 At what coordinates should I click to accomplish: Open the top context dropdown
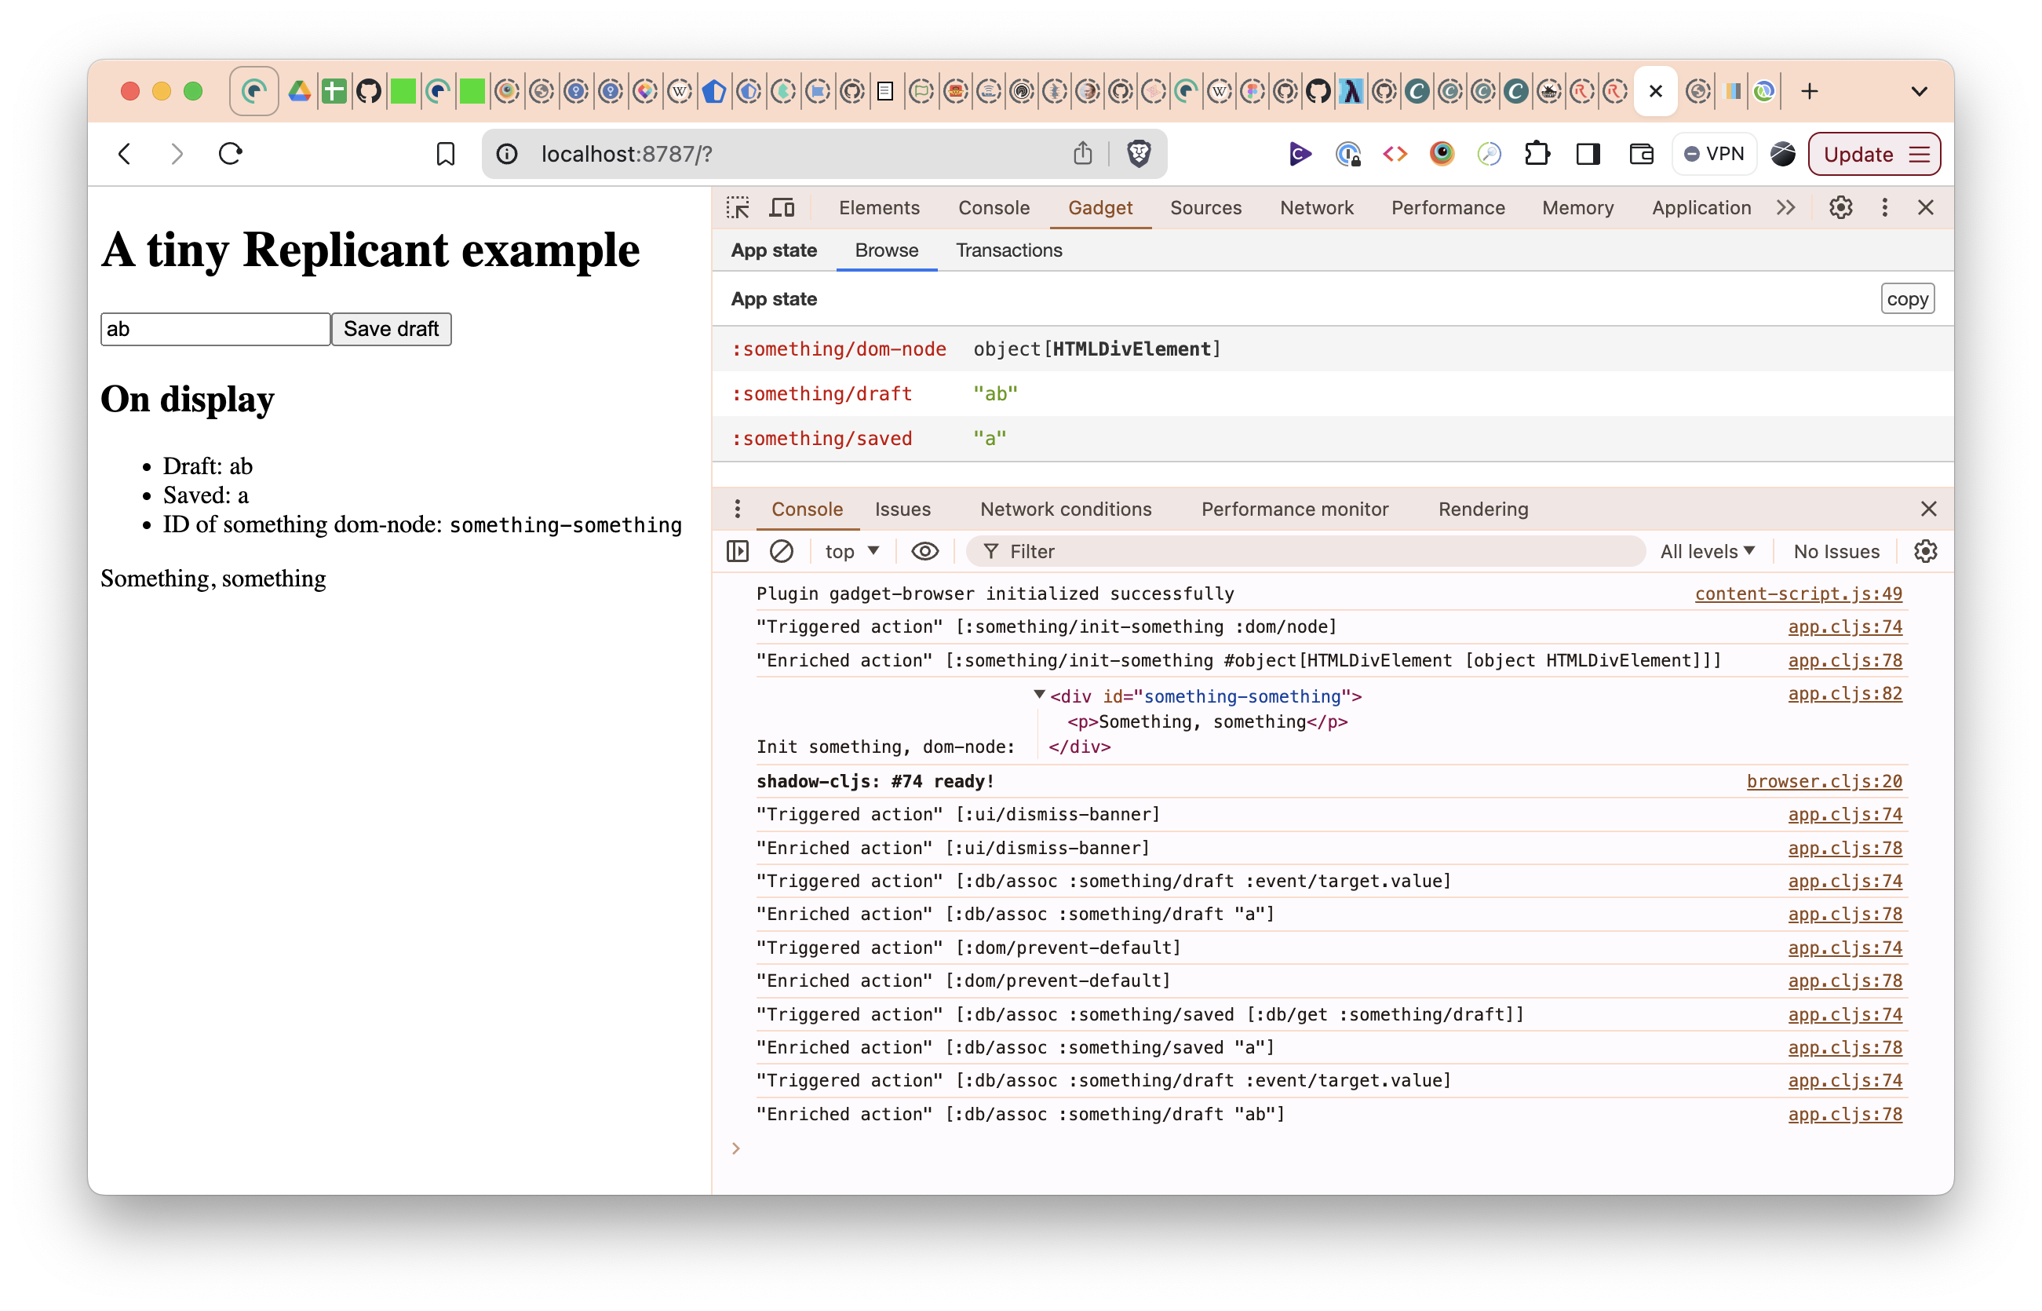851,552
